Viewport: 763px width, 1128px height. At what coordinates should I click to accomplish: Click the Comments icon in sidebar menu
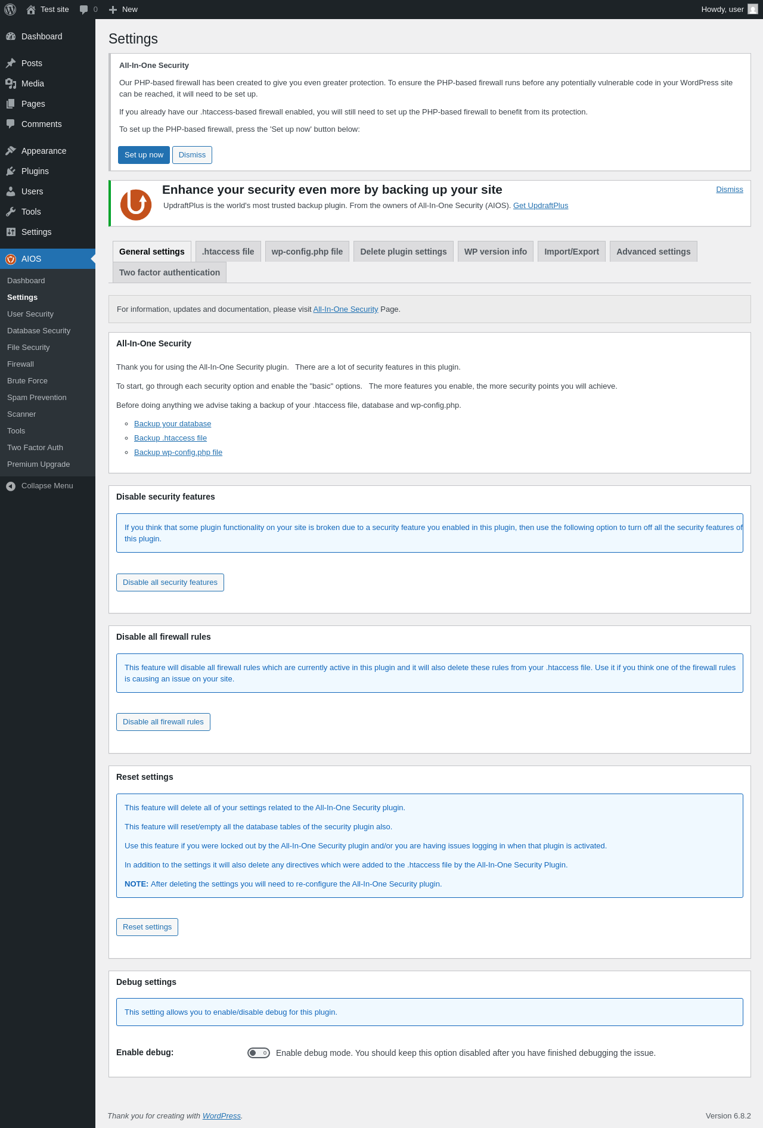point(11,124)
